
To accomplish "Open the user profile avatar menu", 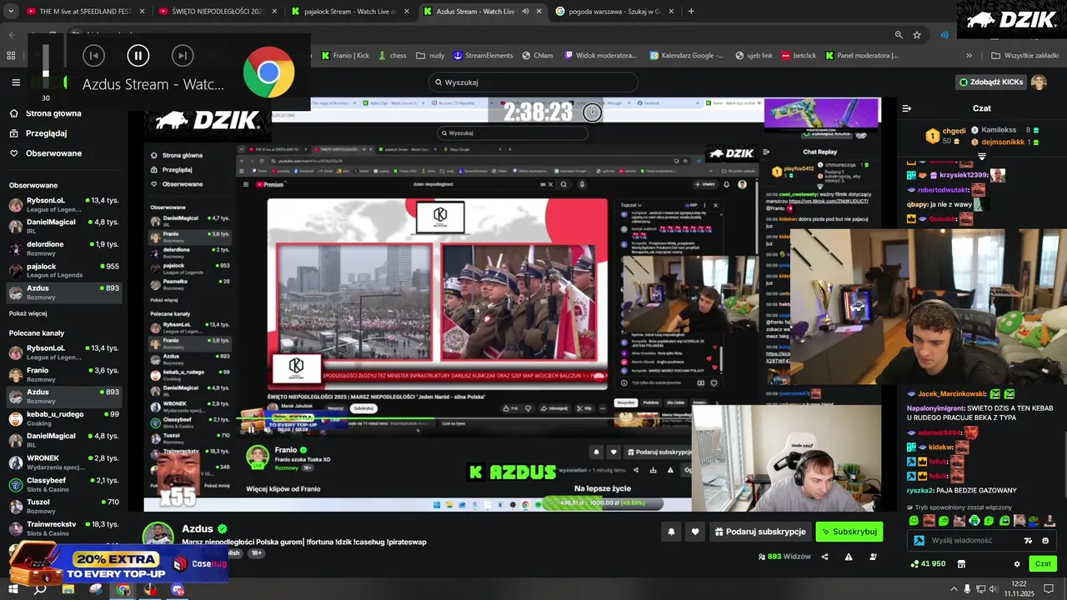I will click(1039, 82).
